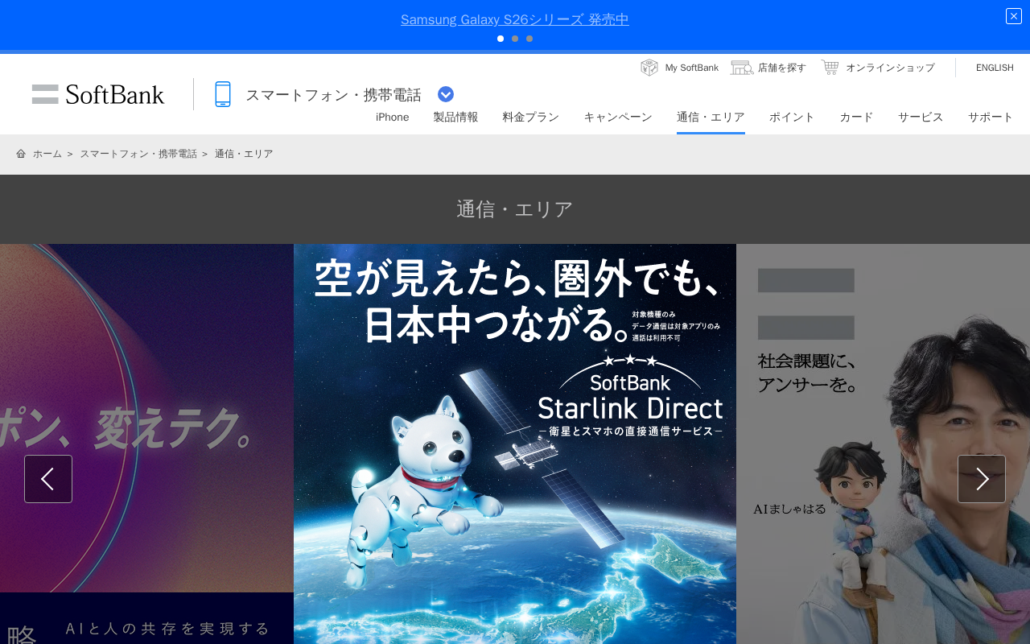Select the 通信・エリア menu tab
Image resolution: width=1030 pixels, height=644 pixels.
(711, 117)
